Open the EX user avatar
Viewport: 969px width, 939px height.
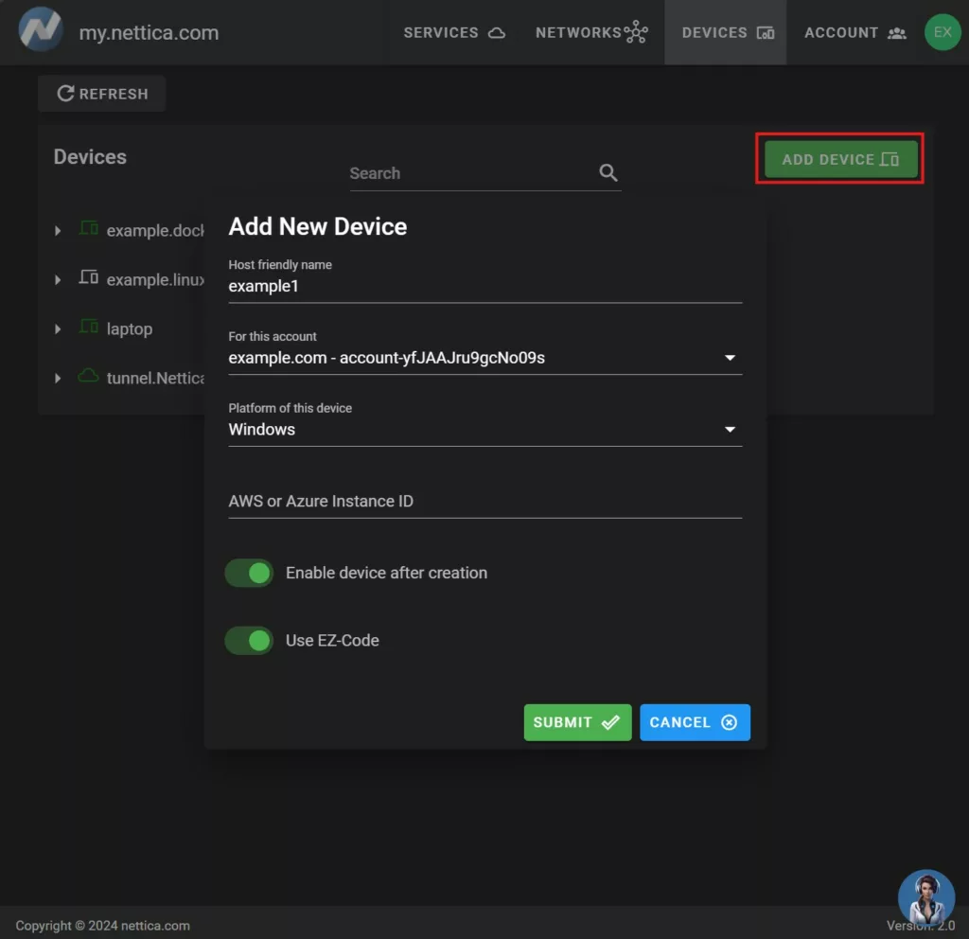coord(942,32)
